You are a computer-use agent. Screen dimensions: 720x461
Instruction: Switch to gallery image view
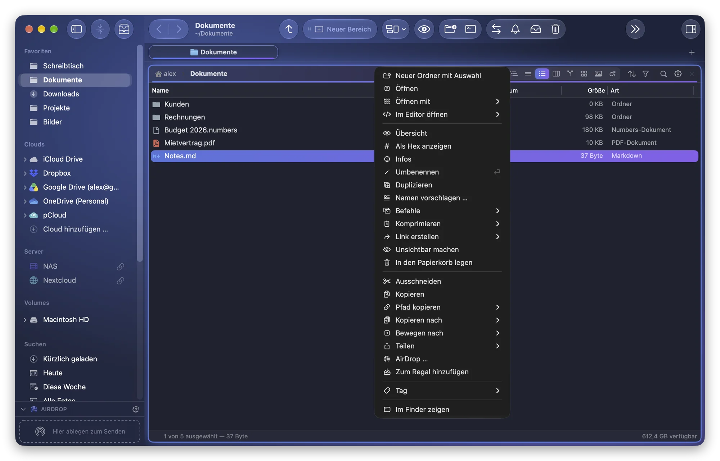pos(598,74)
